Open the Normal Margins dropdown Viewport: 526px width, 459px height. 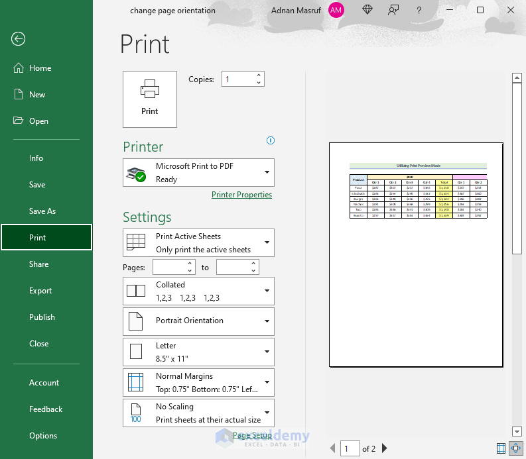pos(198,383)
